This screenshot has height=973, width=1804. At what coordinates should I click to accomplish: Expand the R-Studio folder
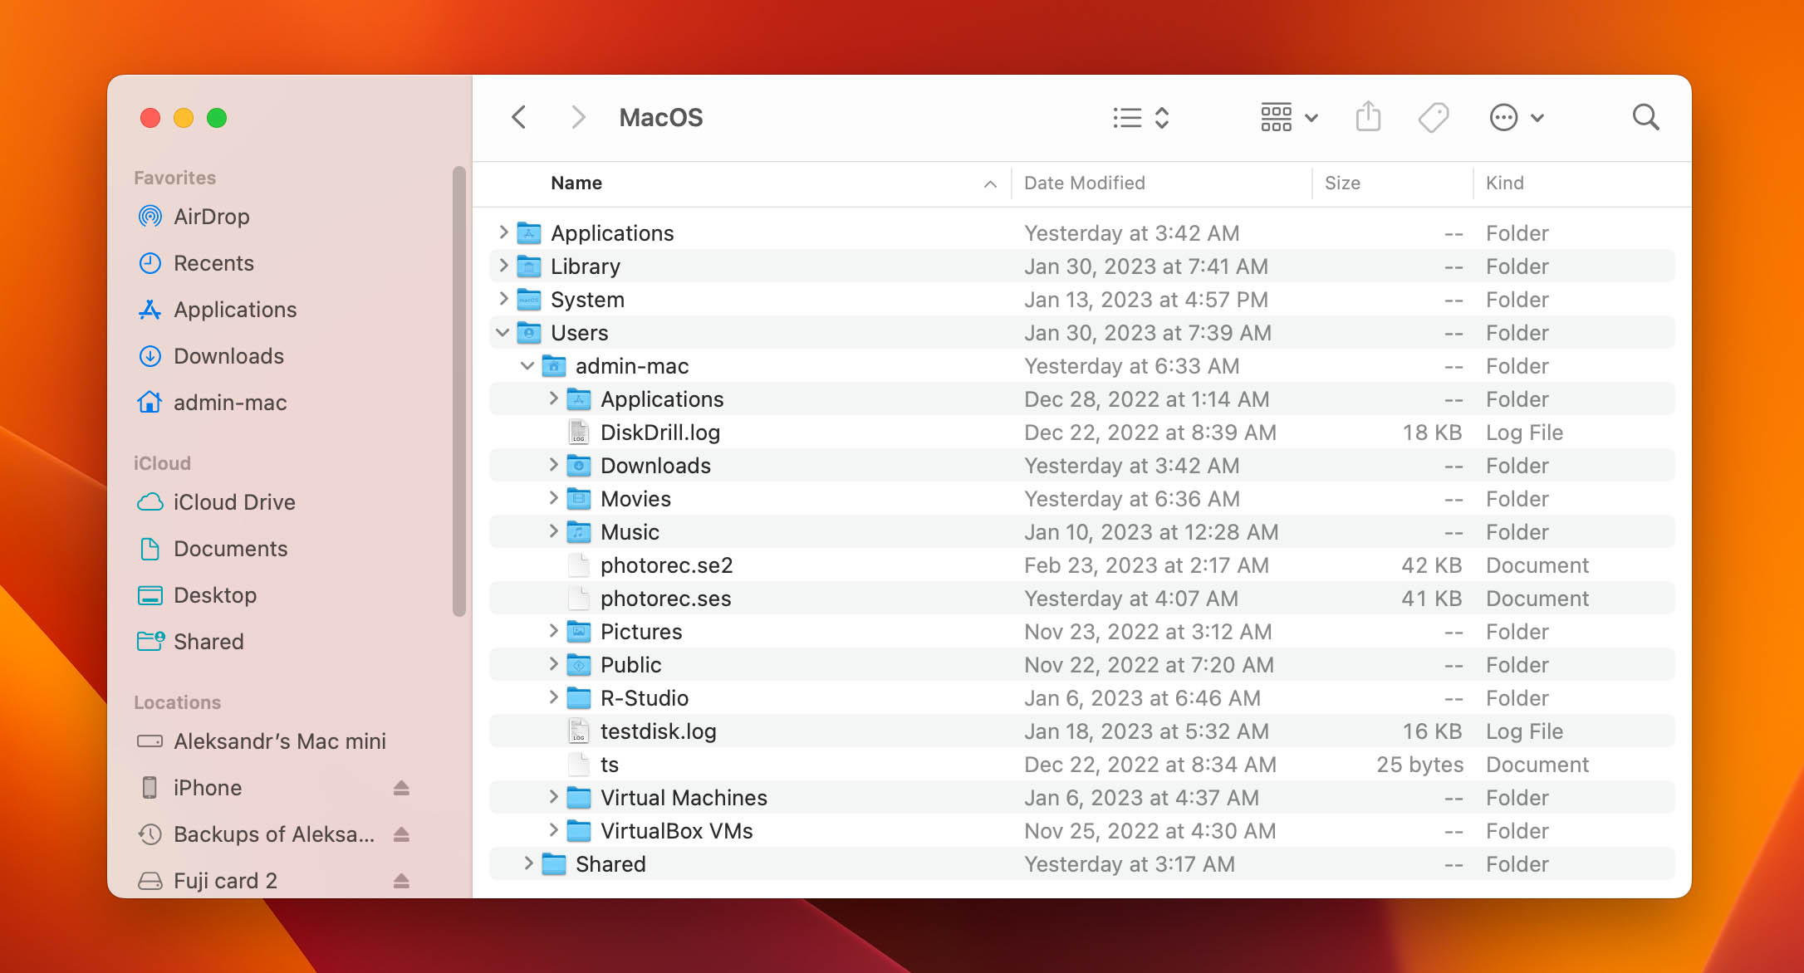pos(553,697)
